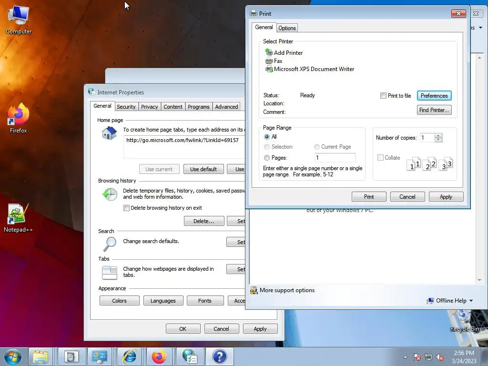488x366 pixels.
Task: Click the Preferences button
Action: [434, 95]
